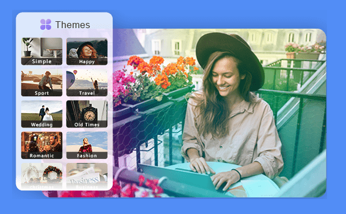Pick the Christmas theme thumbnail
This screenshot has width=346, height=214.
[x=42, y=176]
